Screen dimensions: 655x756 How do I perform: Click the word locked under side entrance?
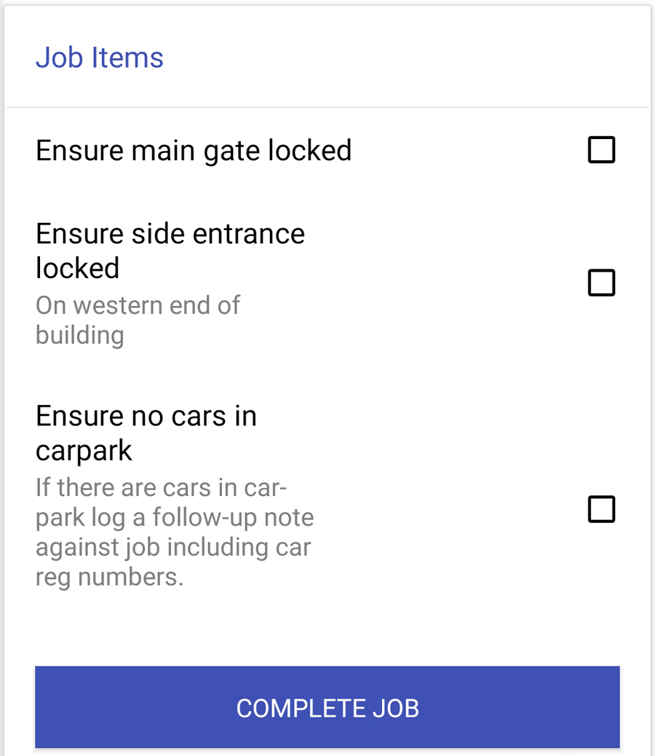click(78, 268)
